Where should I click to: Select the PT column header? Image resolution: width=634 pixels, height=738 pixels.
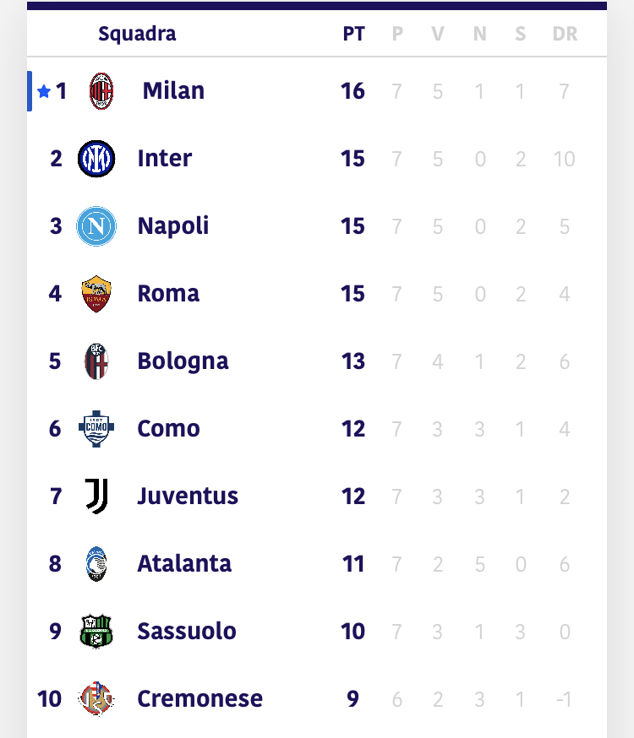click(x=353, y=34)
